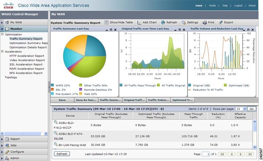Expand the Configure sidebar arrow
This screenshot has width=263, height=161.
coord(2,152)
